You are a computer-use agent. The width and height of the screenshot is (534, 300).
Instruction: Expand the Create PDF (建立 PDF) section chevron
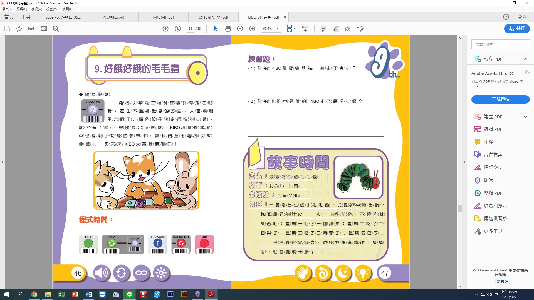pos(526,117)
